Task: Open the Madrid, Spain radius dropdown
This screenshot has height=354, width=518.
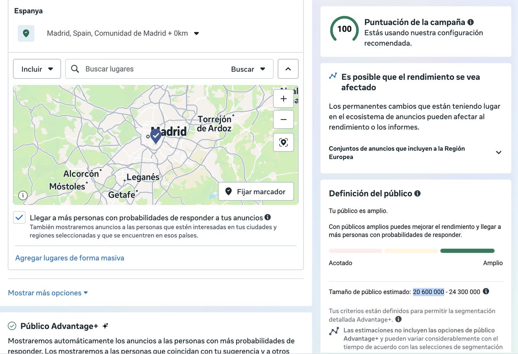Action: coord(197,33)
